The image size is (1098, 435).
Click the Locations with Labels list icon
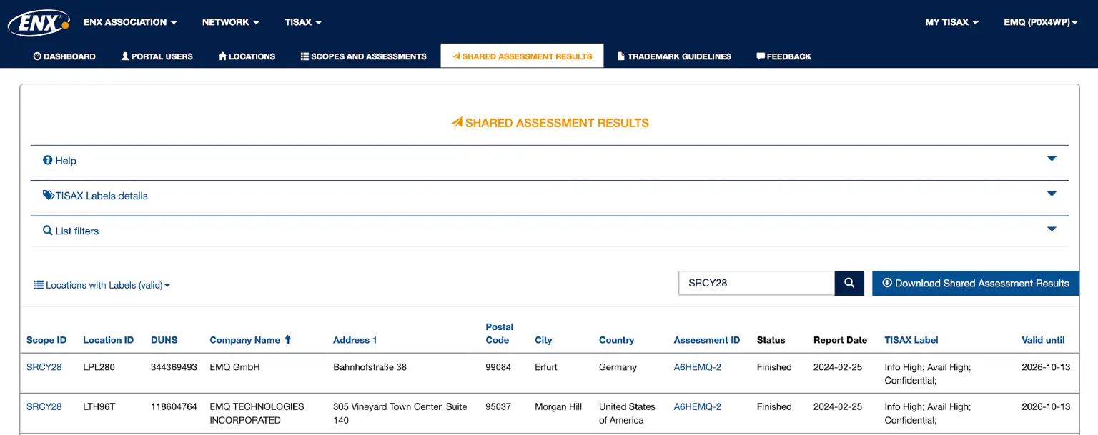pyautogui.click(x=39, y=285)
